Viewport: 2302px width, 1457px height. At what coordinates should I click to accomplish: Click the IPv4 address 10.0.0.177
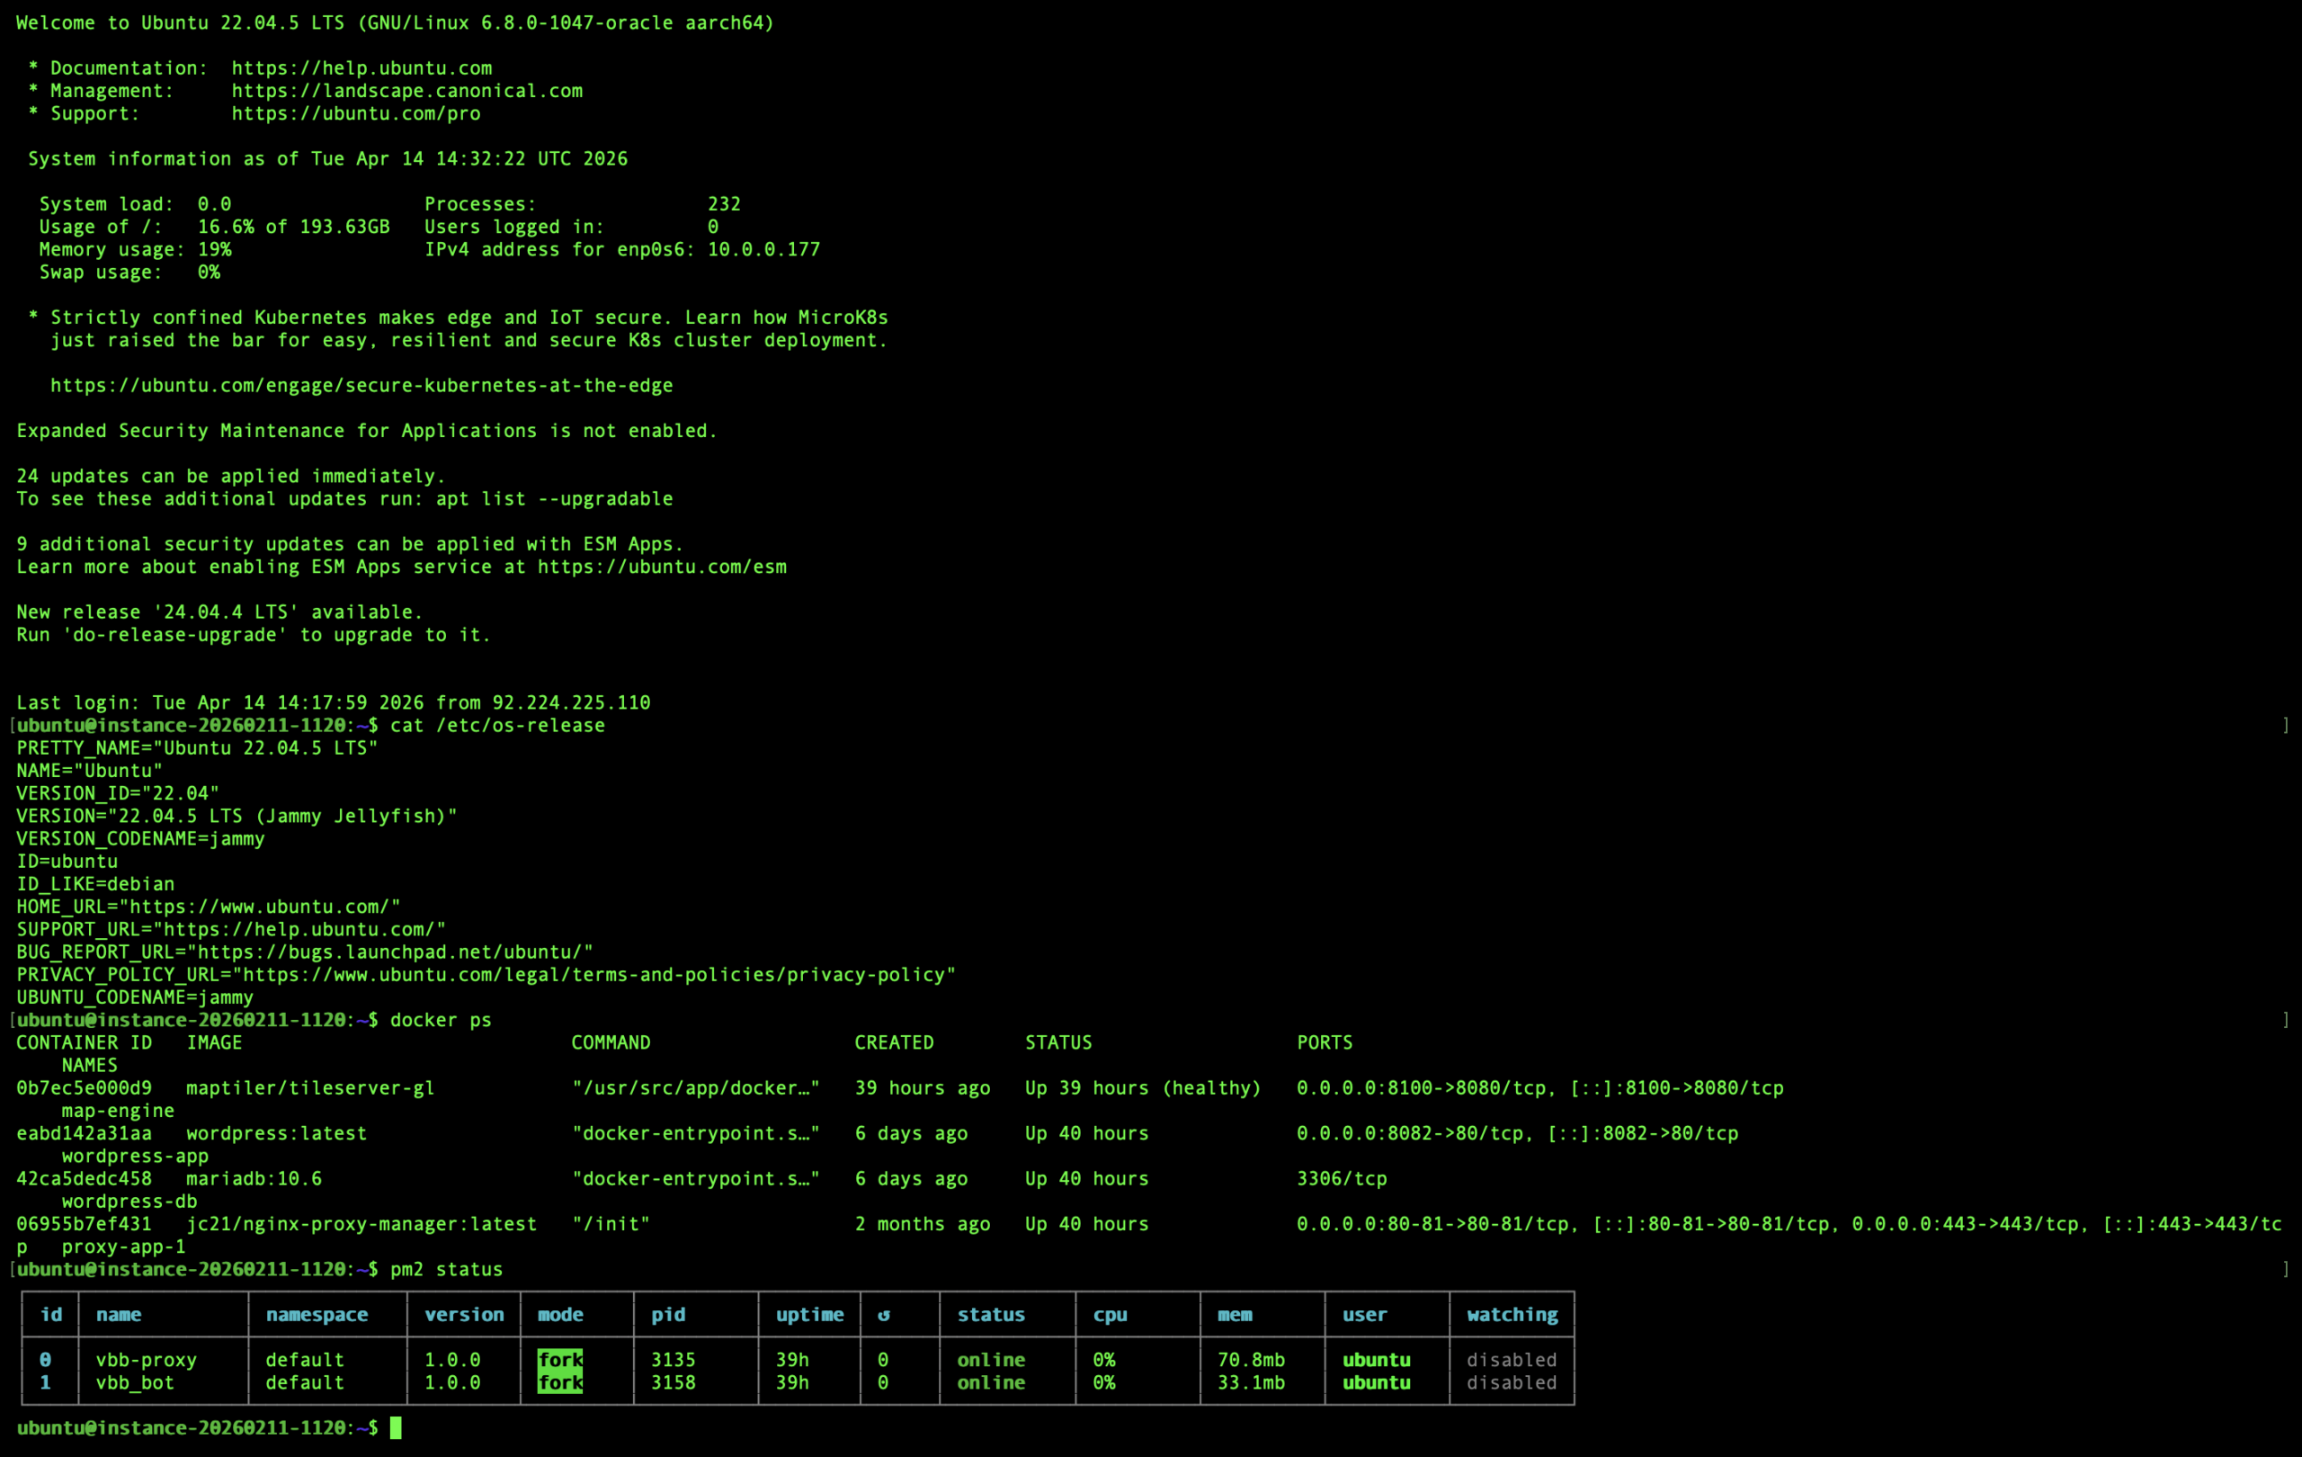pos(763,249)
